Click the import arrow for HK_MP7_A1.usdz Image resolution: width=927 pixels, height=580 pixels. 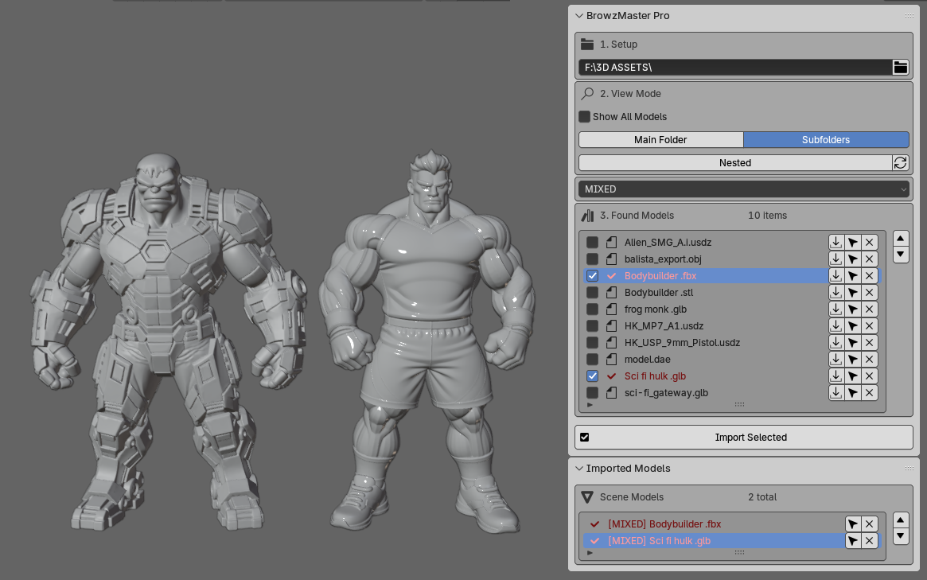(835, 325)
